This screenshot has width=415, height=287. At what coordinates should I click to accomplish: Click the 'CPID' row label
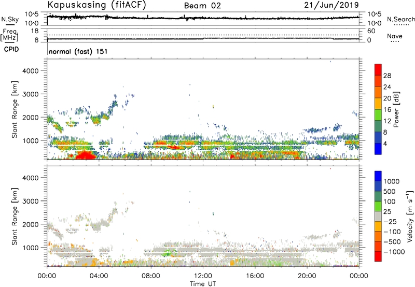[x=11, y=49]
